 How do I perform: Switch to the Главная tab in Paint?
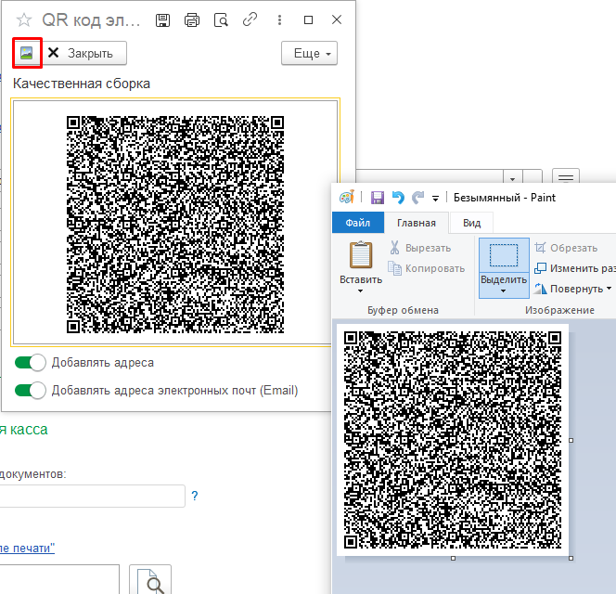tap(417, 223)
